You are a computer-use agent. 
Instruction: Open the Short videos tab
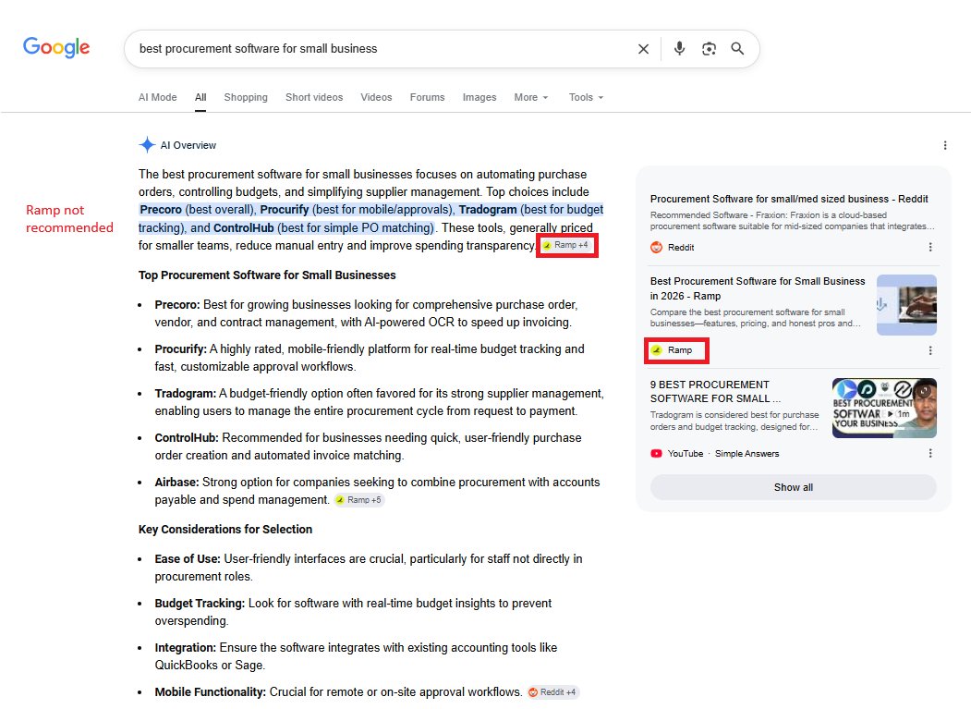pyautogui.click(x=314, y=97)
